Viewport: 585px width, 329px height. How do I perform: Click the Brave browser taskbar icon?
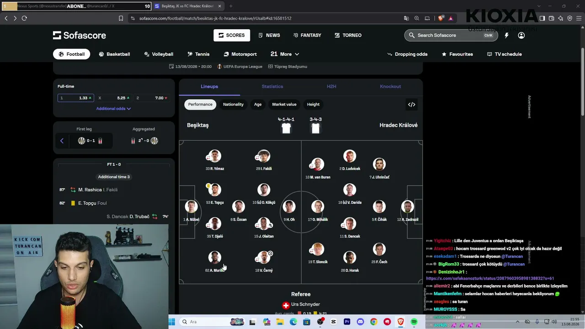click(401, 322)
